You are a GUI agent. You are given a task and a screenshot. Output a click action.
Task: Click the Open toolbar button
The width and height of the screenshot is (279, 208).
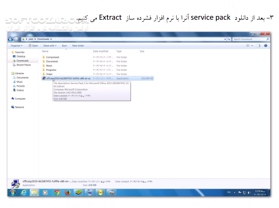click(x=33, y=46)
